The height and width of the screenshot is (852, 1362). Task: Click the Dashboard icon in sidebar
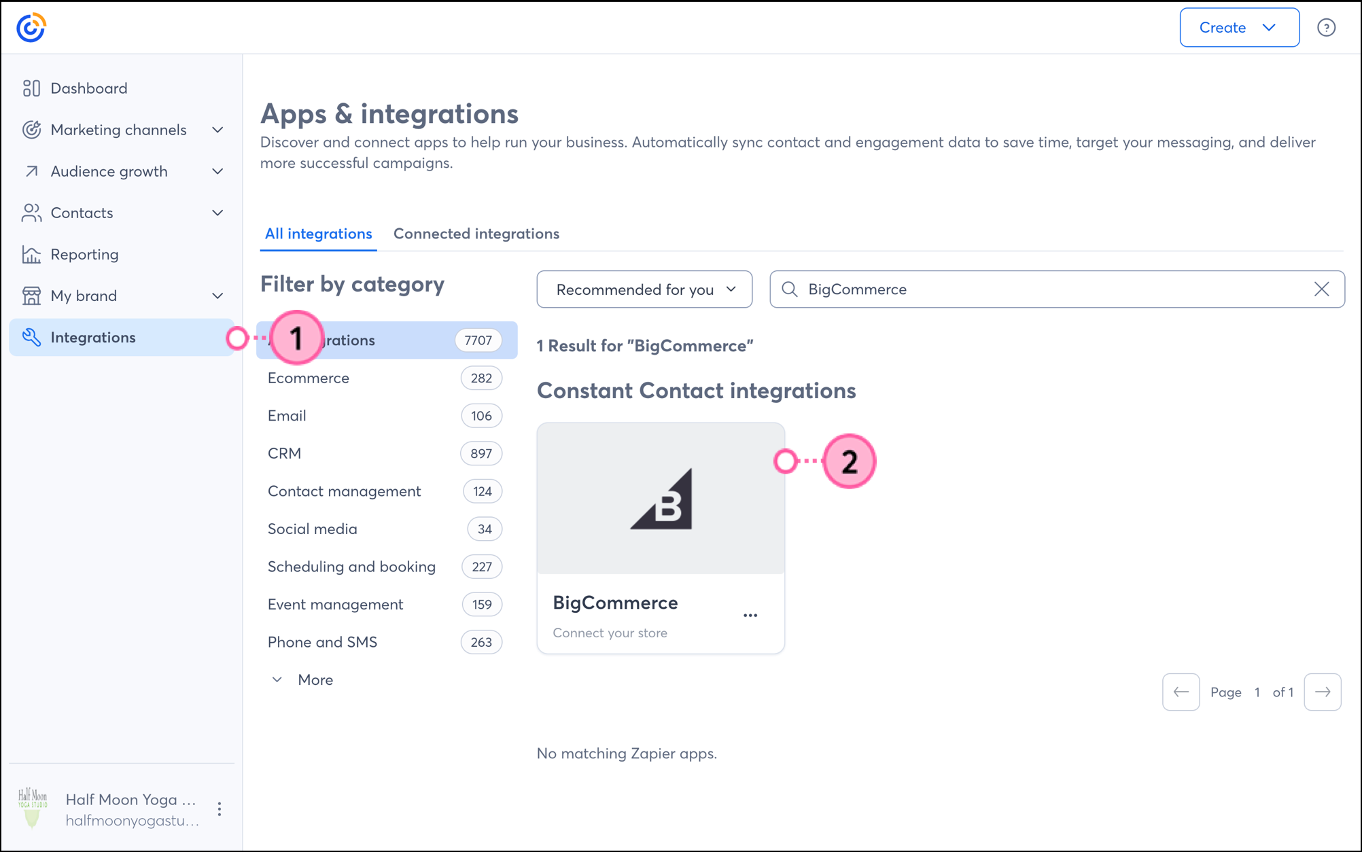[x=31, y=88]
